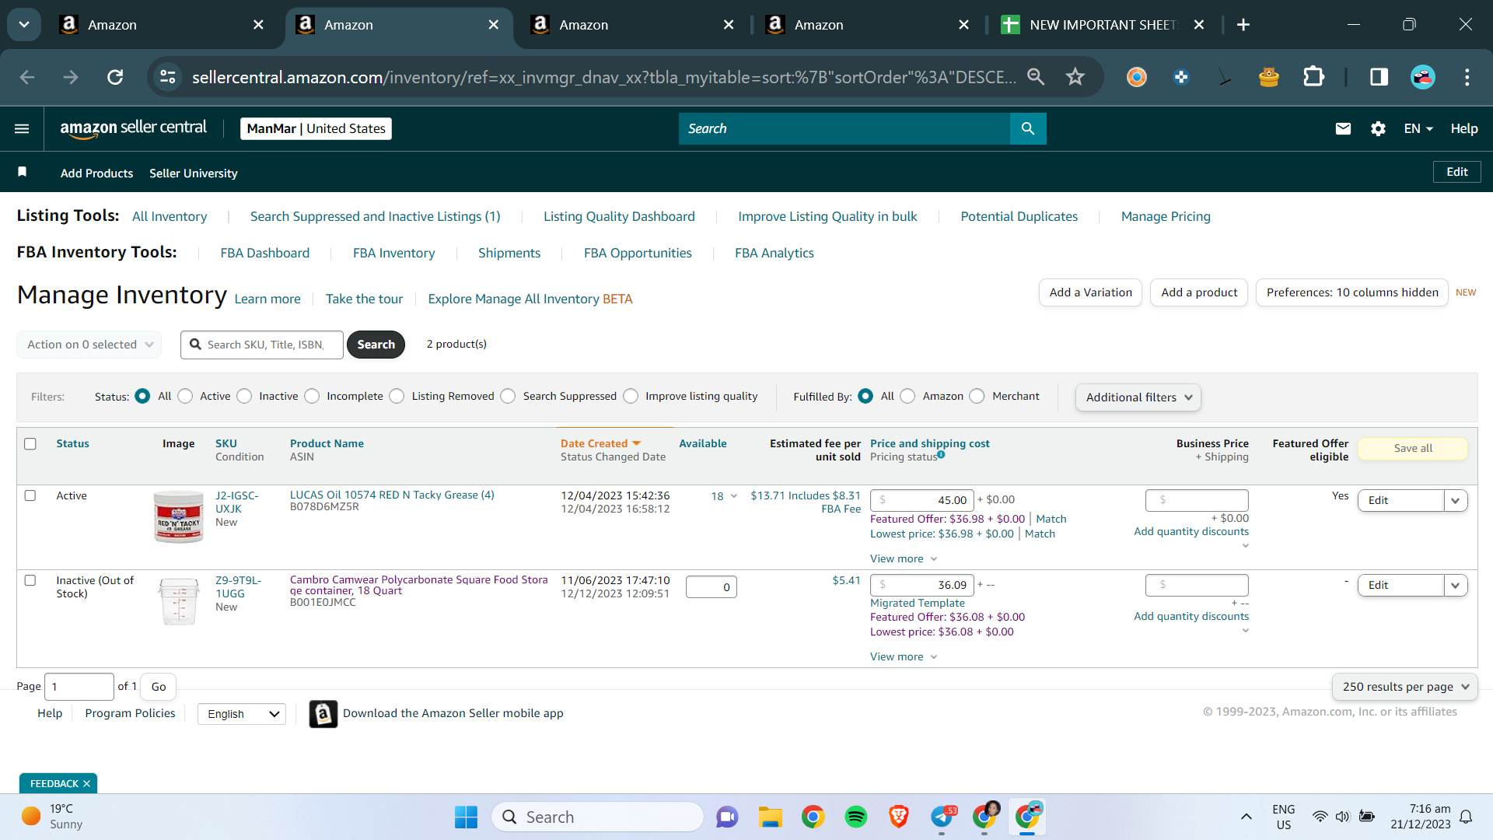Select the LUCAS Oil row checkbox
This screenshot has height=840, width=1493.
(x=30, y=495)
